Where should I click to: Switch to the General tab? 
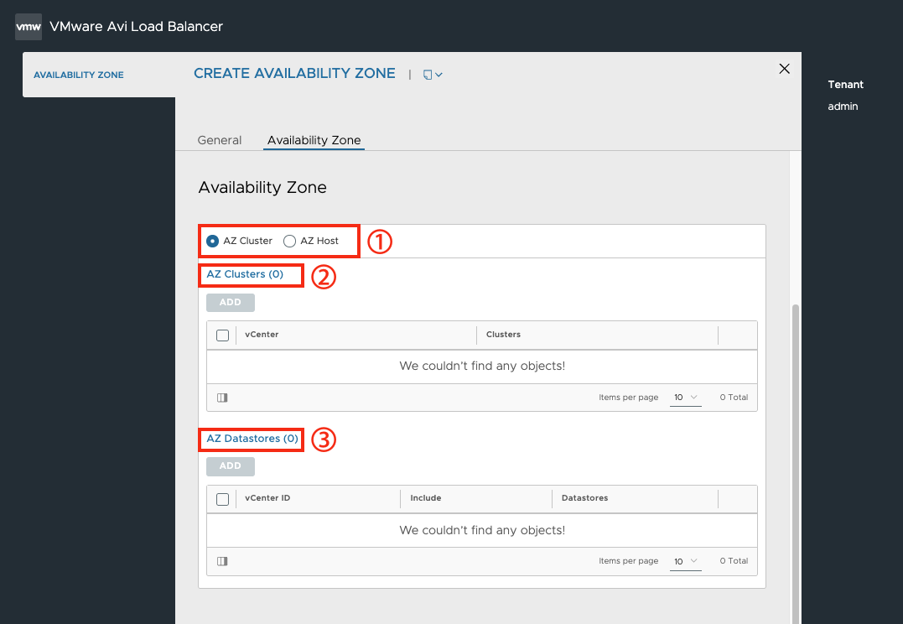point(220,140)
